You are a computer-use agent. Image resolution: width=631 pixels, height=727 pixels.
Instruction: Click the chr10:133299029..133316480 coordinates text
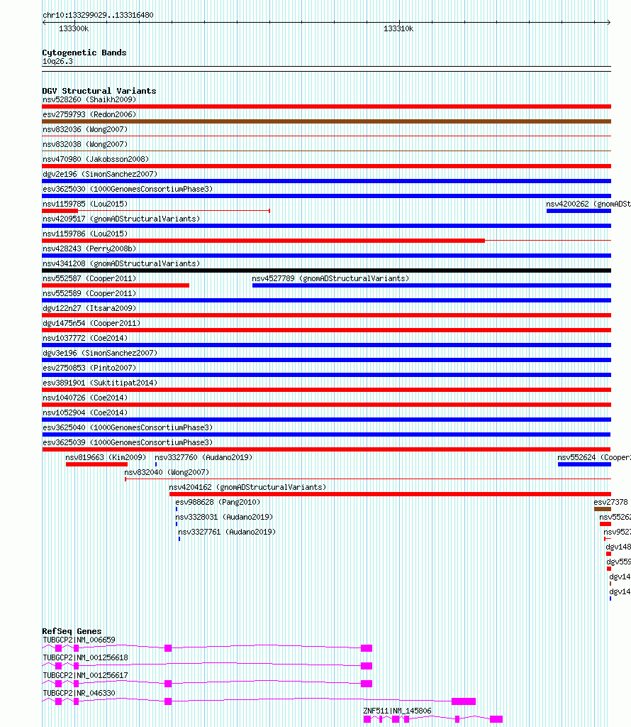[x=98, y=15]
